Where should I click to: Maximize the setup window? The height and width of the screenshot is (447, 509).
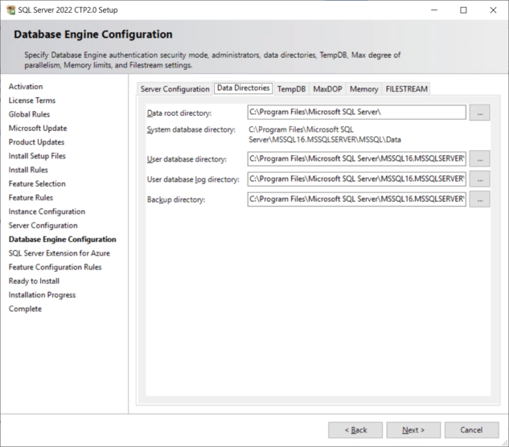coord(463,10)
